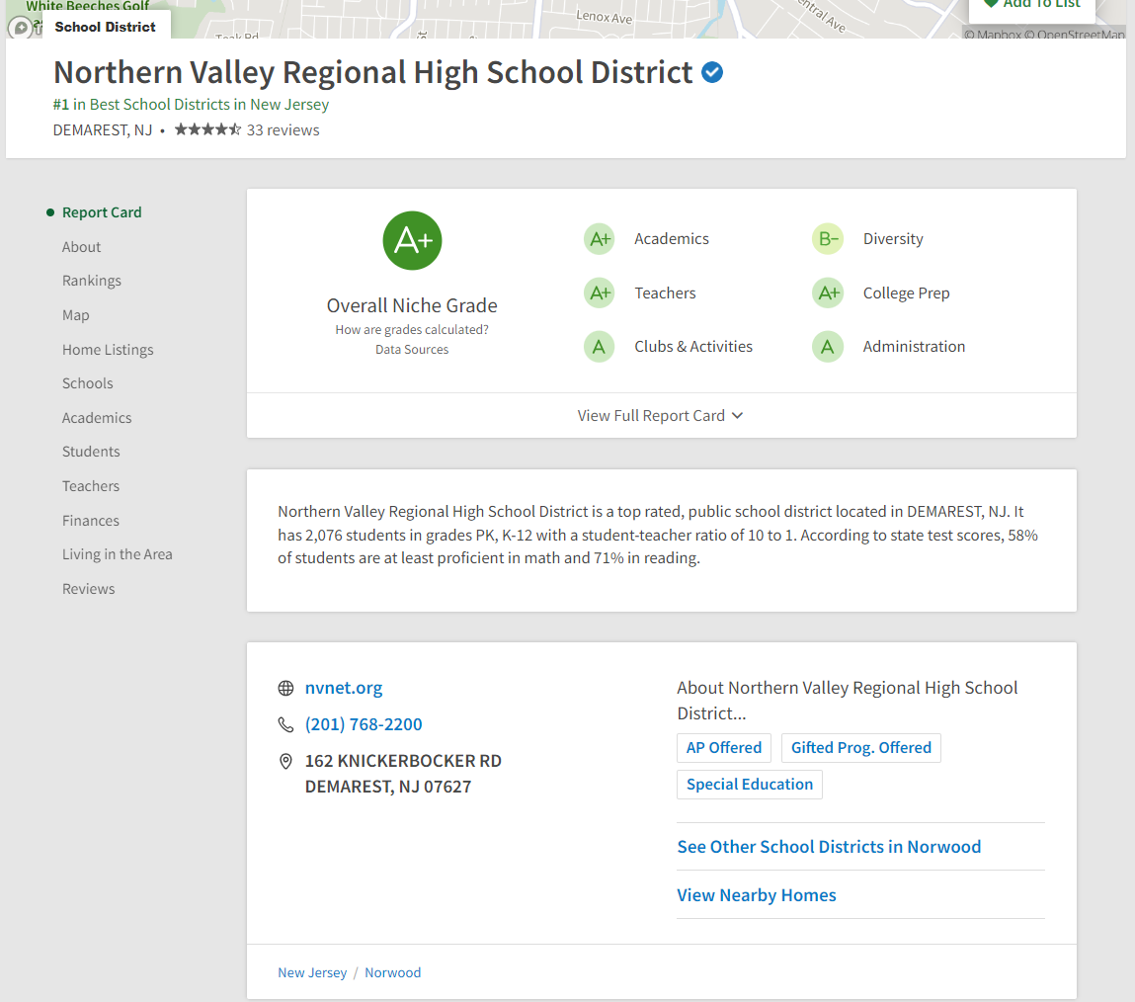Viewport: 1135px width, 1002px height.
Task: Click the 162 KNICKERBOCKER RD address text
Action: (x=403, y=762)
